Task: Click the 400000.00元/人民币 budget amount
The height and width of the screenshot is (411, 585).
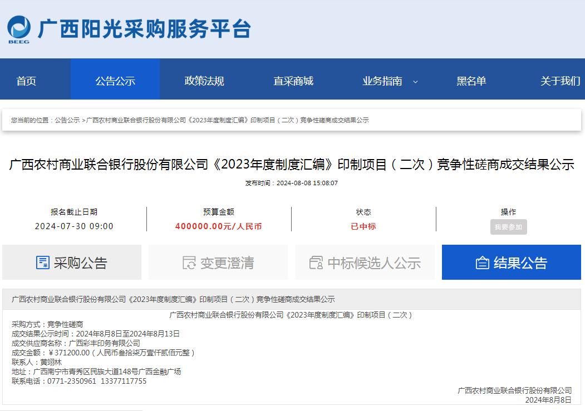Action: [218, 226]
